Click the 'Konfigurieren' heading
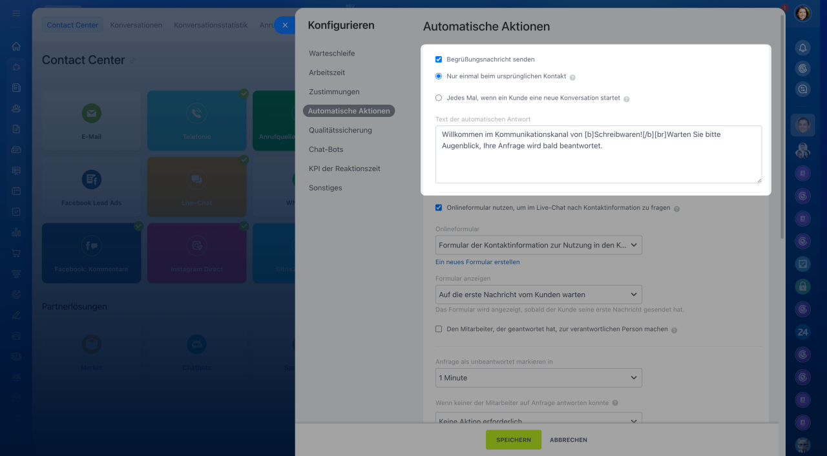 [341, 25]
